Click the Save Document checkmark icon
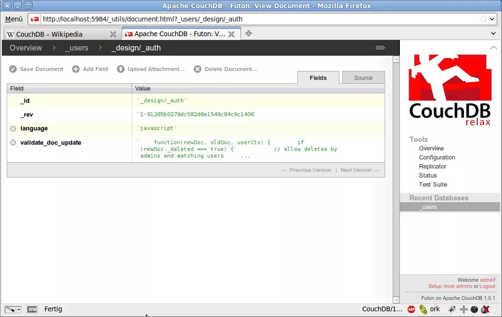The width and height of the screenshot is (502, 317). [x=13, y=69]
